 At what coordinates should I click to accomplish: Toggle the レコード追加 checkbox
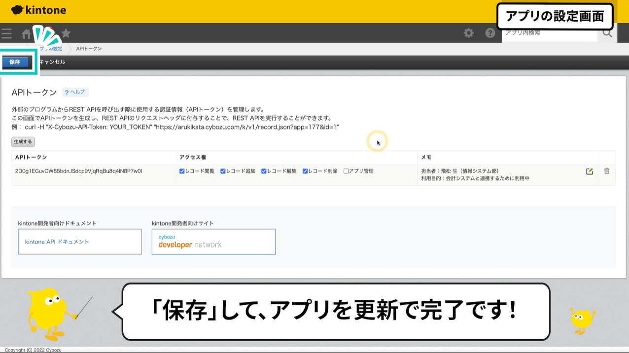point(223,171)
